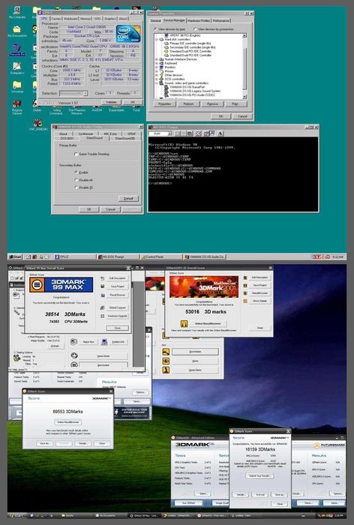Viewport: 354px width, 525px height.
Task: Click the Font "A" icon in MS-DOS toolbar
Action: coord(220,133)
